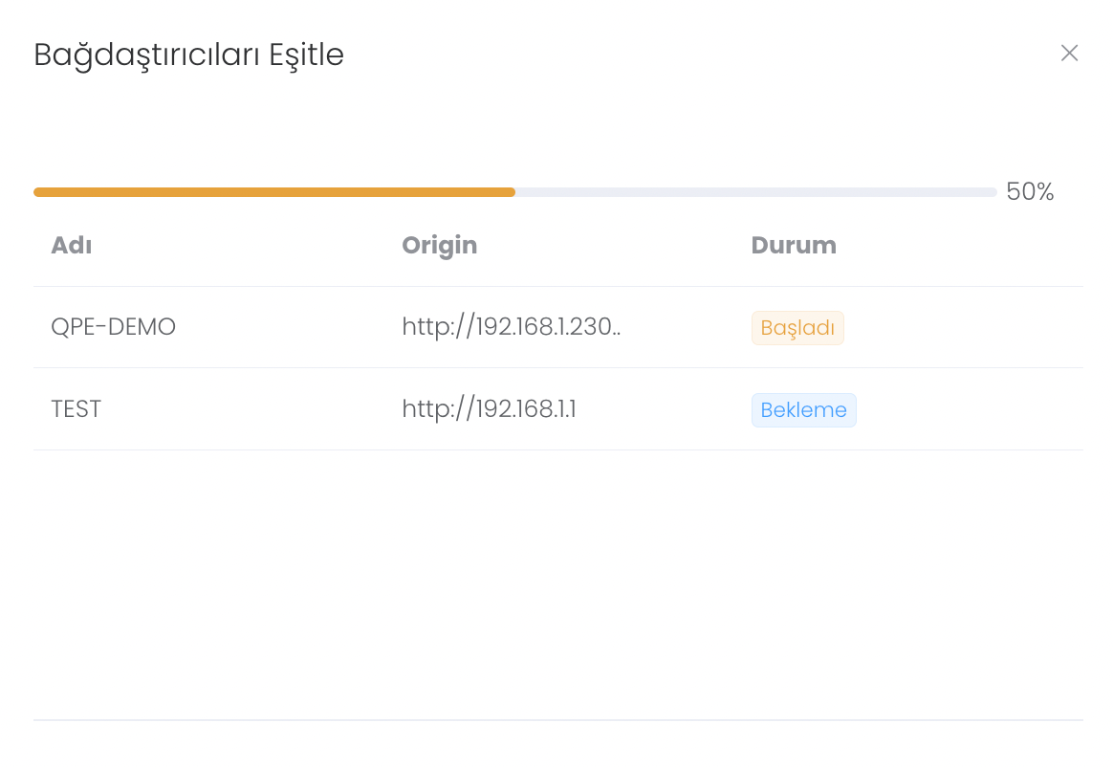Image resolution: width=1113 pixels, height=767 pixels.
Task: Sort by the Origin column header
Action: [x=439, y=246]
